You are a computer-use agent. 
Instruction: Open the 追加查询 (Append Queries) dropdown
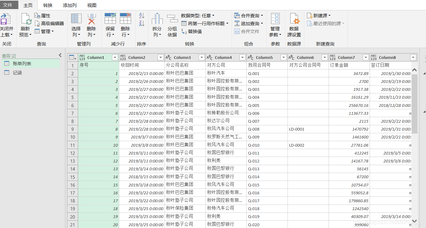point(249,23)
